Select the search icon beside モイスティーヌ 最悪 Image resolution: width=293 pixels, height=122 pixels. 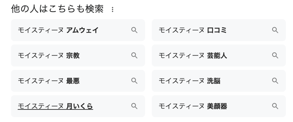pyautogui.click(x=134, y=81)
